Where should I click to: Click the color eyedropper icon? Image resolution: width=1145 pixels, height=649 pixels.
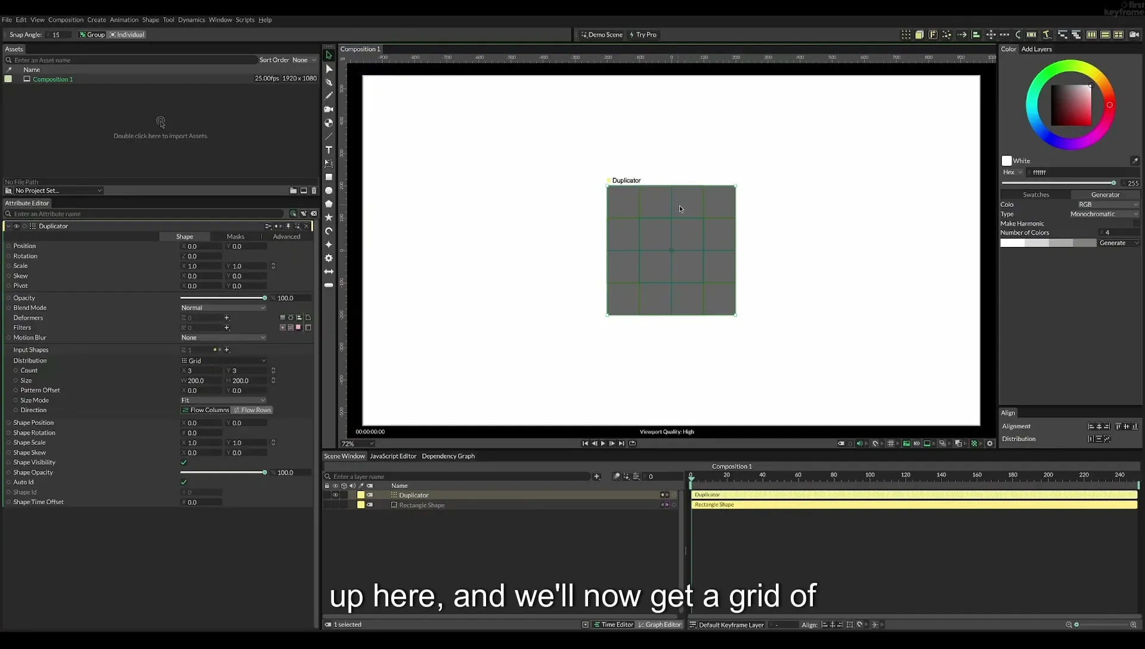1135,160
